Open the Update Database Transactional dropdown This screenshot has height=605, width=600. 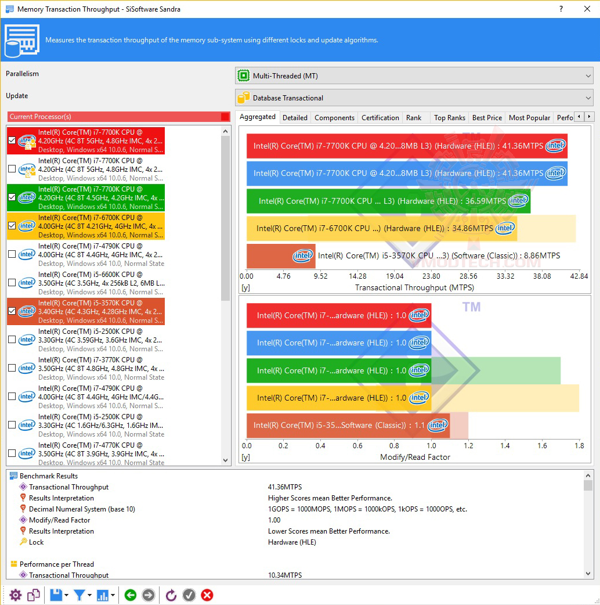click(x=414, y=98)
